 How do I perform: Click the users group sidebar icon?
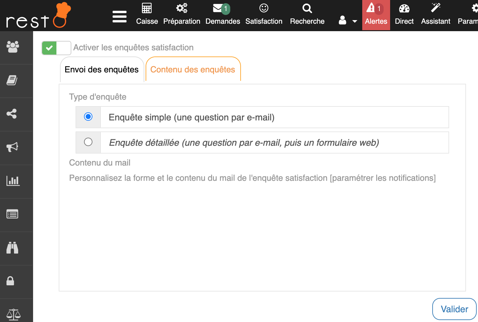coord(13,47)
